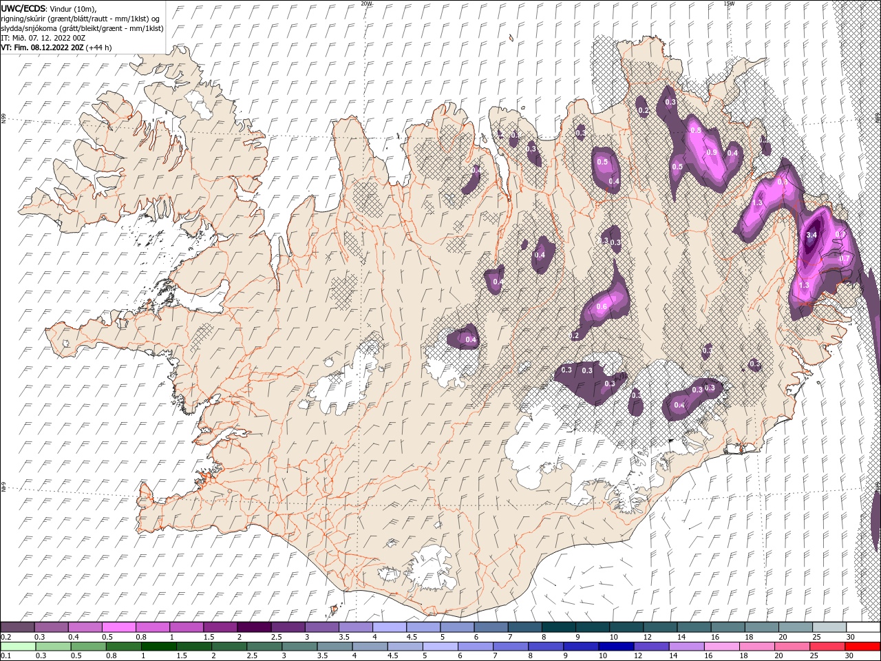The image size is (881, 661).
Task: Pick the bright red 30 swatch in rain legend
Action: coord(863,647)
